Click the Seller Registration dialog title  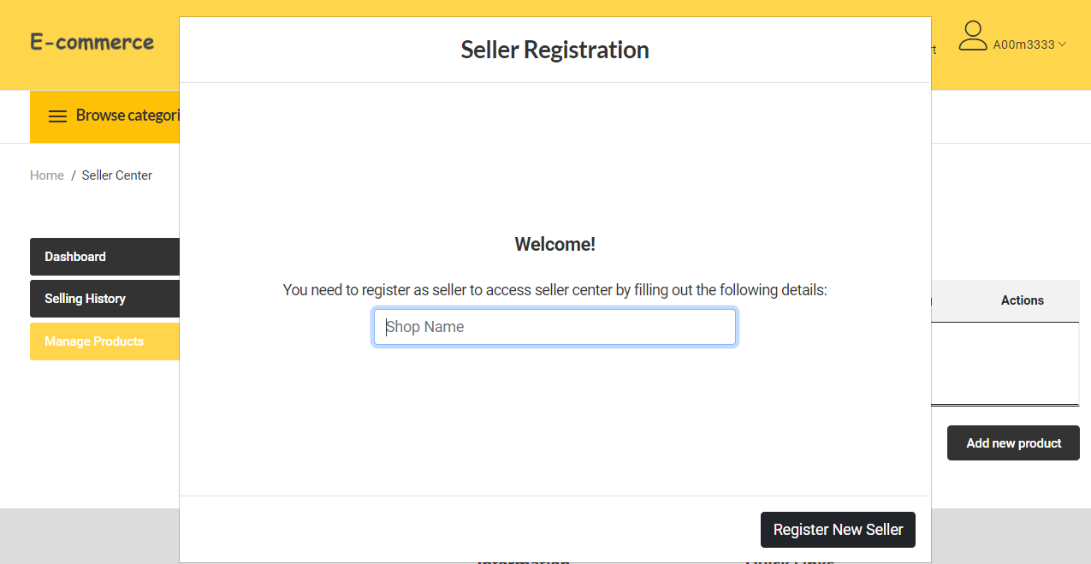click(554, 50)
